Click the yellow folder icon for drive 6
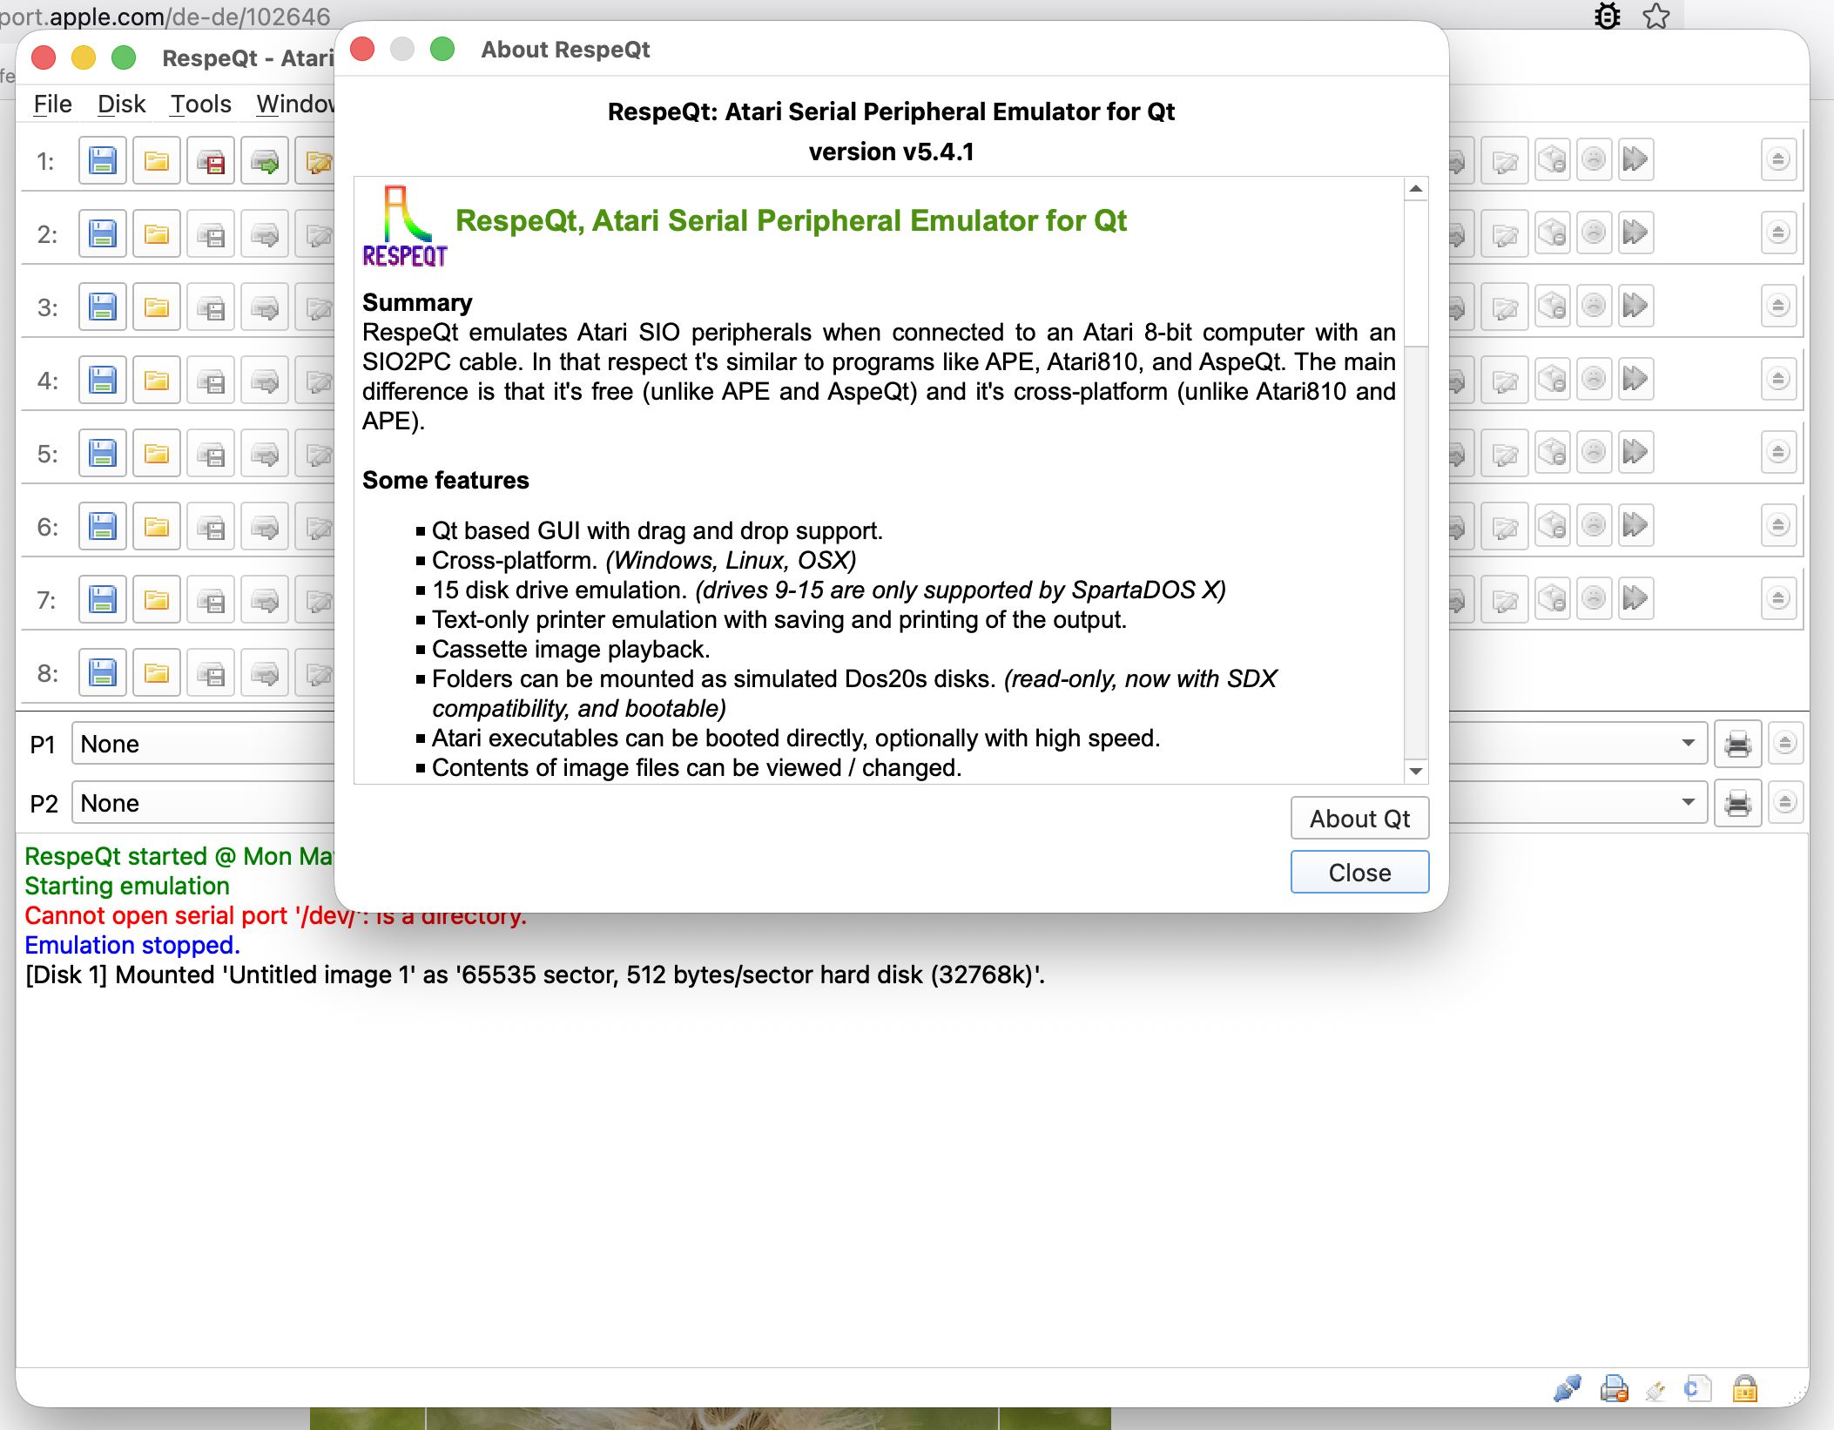 tap(157, 527)
